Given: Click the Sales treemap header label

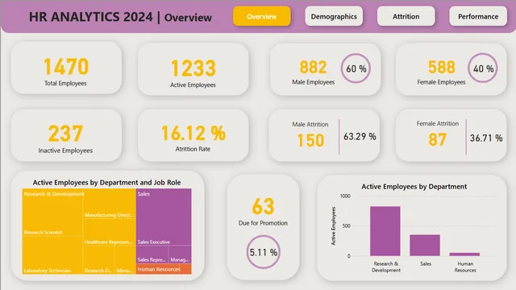Looking at the screenshot, I should 144,194.
